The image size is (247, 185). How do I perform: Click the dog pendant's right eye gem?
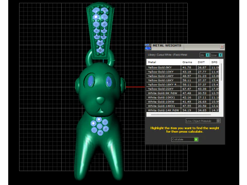109,82
